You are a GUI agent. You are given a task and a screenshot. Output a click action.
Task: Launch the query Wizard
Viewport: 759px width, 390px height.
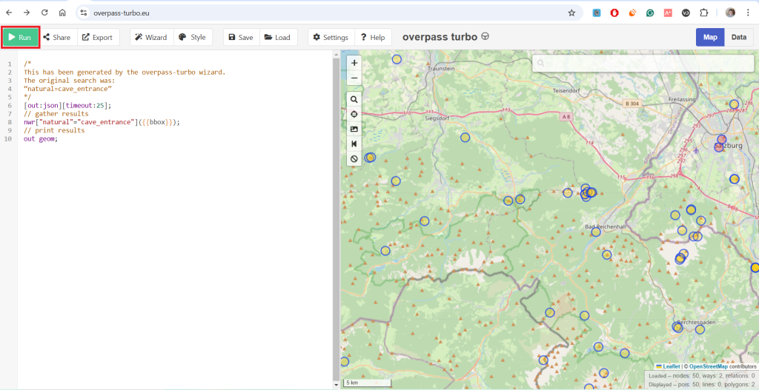(x=151, y=37)
